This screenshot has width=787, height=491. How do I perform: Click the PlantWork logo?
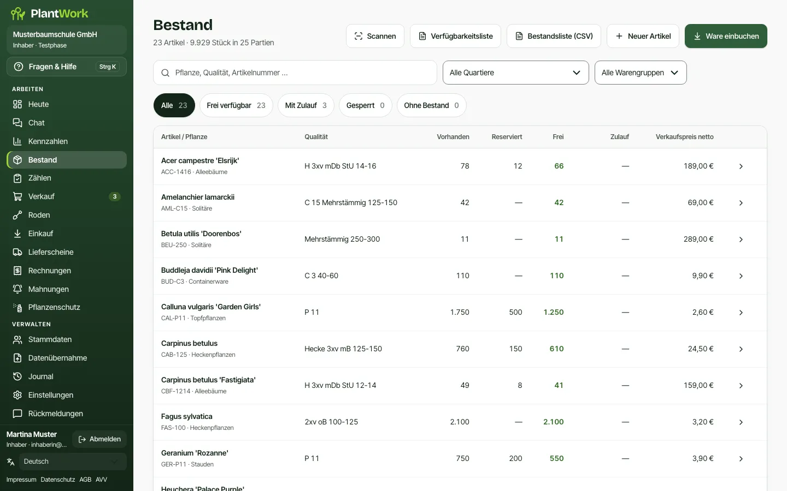(x=49, y=14)
